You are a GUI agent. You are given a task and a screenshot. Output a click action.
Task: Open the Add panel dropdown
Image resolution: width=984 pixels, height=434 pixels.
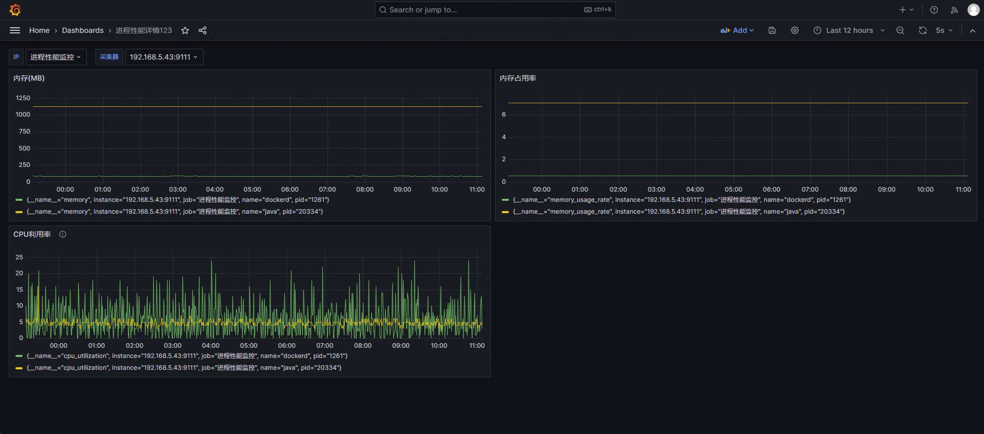click(x=737, y=30)
